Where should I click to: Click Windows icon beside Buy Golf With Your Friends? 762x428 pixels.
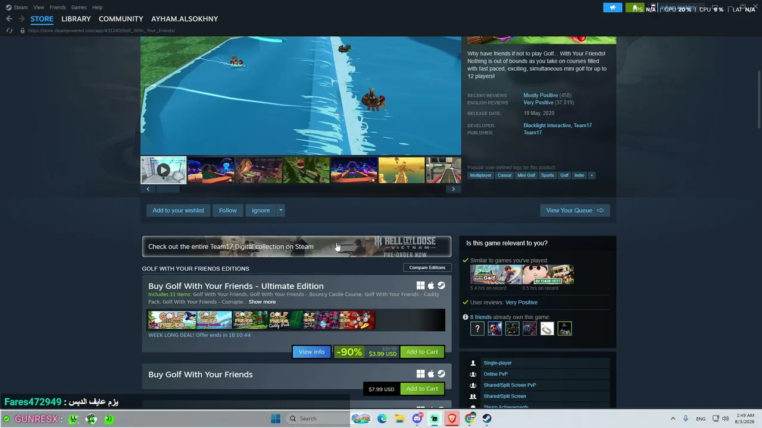click(x=420, y=374)
